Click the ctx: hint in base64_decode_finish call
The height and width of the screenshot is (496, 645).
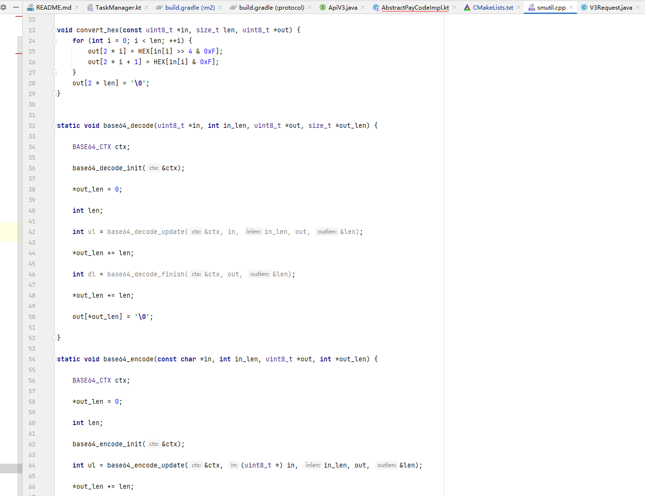pyautogui.click(x=196, y=274)
